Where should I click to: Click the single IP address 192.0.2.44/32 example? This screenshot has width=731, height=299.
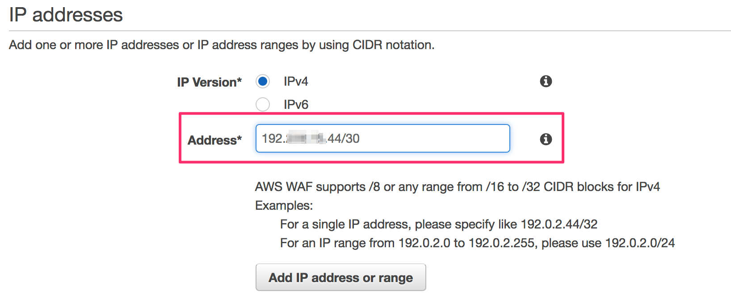tap(439, 224)
